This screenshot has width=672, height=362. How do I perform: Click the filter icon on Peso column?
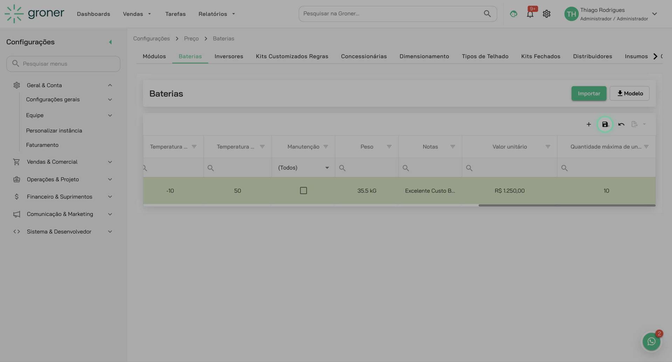[x=389, y=147]
